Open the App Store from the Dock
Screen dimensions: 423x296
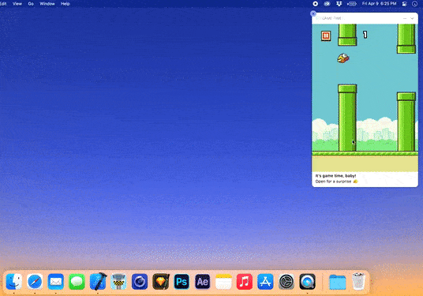click(265, 282)
